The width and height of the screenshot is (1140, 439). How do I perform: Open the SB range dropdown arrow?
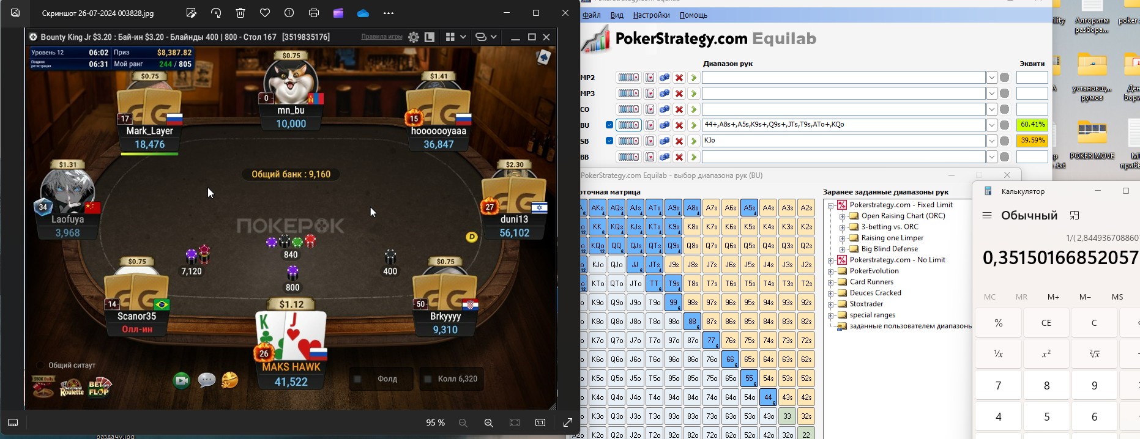pyautogui.click(x=991, y=141)
